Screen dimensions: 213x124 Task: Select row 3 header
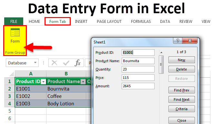pyautogui.click(x=9, y=96)
